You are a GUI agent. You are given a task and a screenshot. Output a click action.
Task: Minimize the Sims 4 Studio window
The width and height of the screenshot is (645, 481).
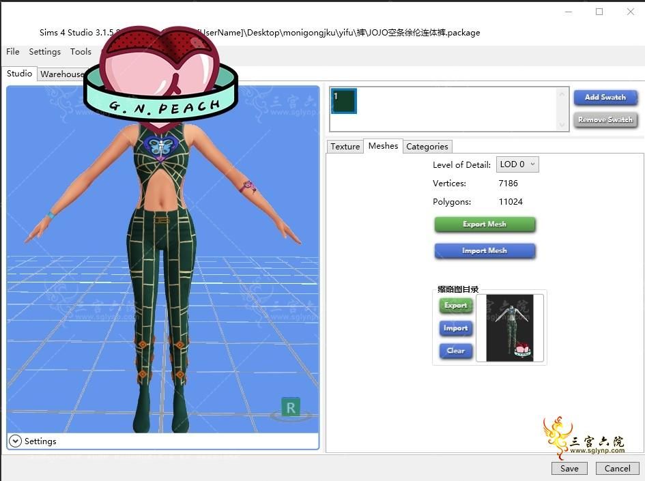(x=569, y=12)
